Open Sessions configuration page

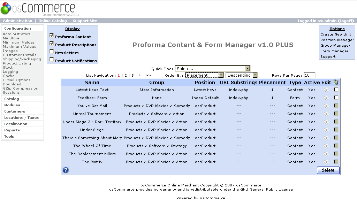[x=11, y=93]
